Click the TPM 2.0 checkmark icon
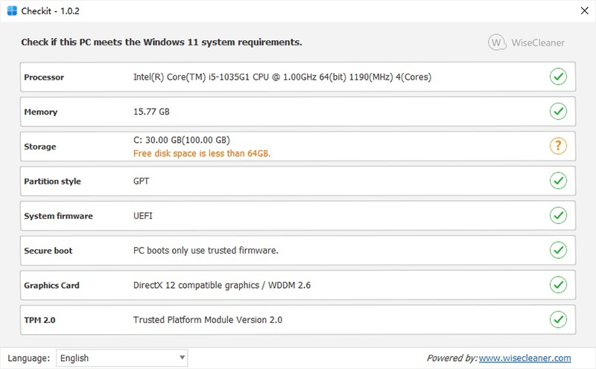The width and height of the screenshot is (596, 369). (558, 320)
